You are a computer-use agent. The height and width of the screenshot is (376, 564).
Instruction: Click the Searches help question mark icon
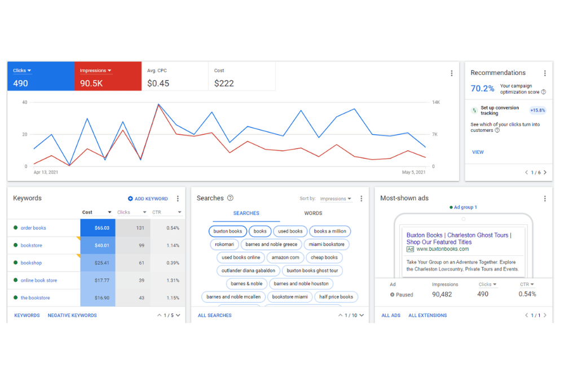(x=230, y=198)
